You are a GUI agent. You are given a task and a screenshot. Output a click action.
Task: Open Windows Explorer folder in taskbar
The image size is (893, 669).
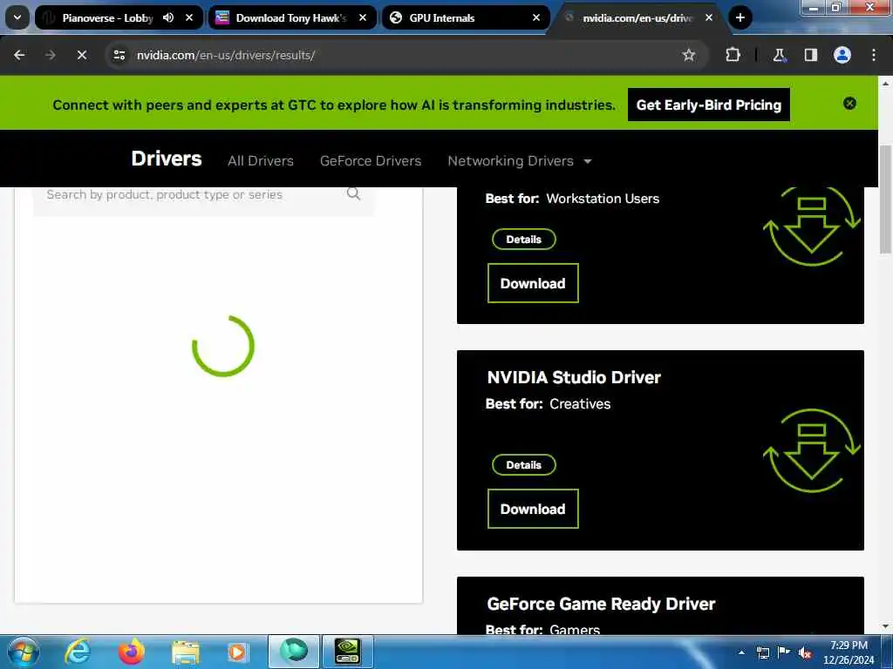185,652
